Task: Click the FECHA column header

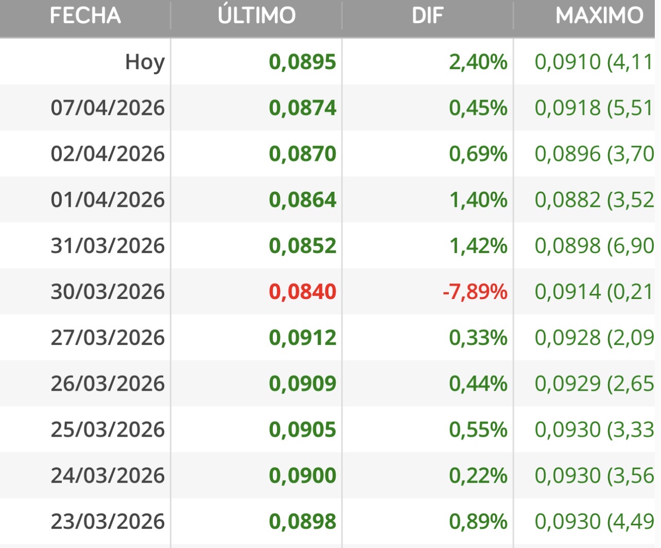Action: (85, 16)
